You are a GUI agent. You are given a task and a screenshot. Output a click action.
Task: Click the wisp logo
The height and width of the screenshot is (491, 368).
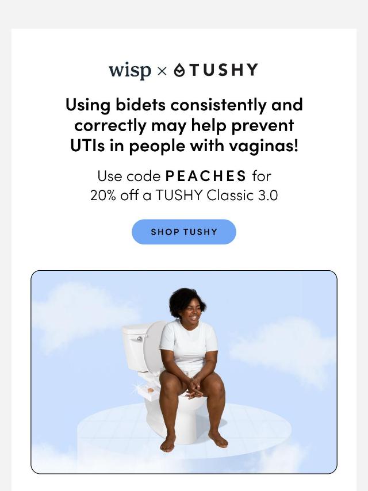pos(130,71)
